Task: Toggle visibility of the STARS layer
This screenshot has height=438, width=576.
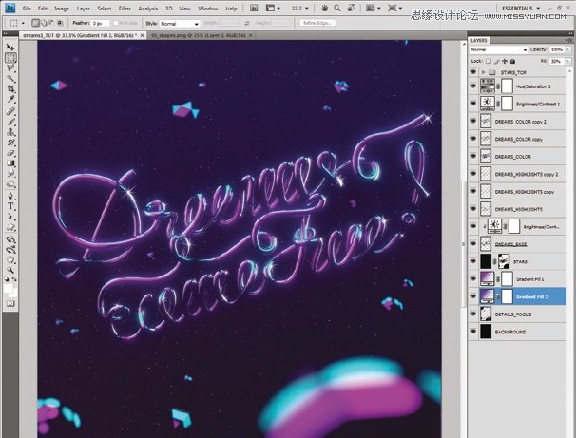Action: [473, 261]
